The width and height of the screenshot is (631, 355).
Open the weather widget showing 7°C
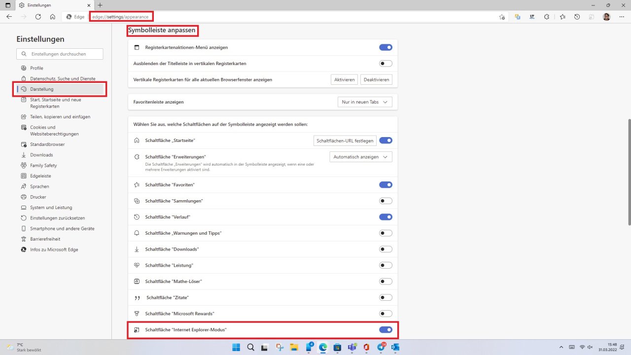click(x=24, y=347)
